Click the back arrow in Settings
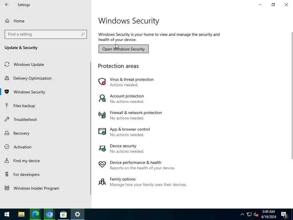 pyautogui.click(x=7, y=5)
